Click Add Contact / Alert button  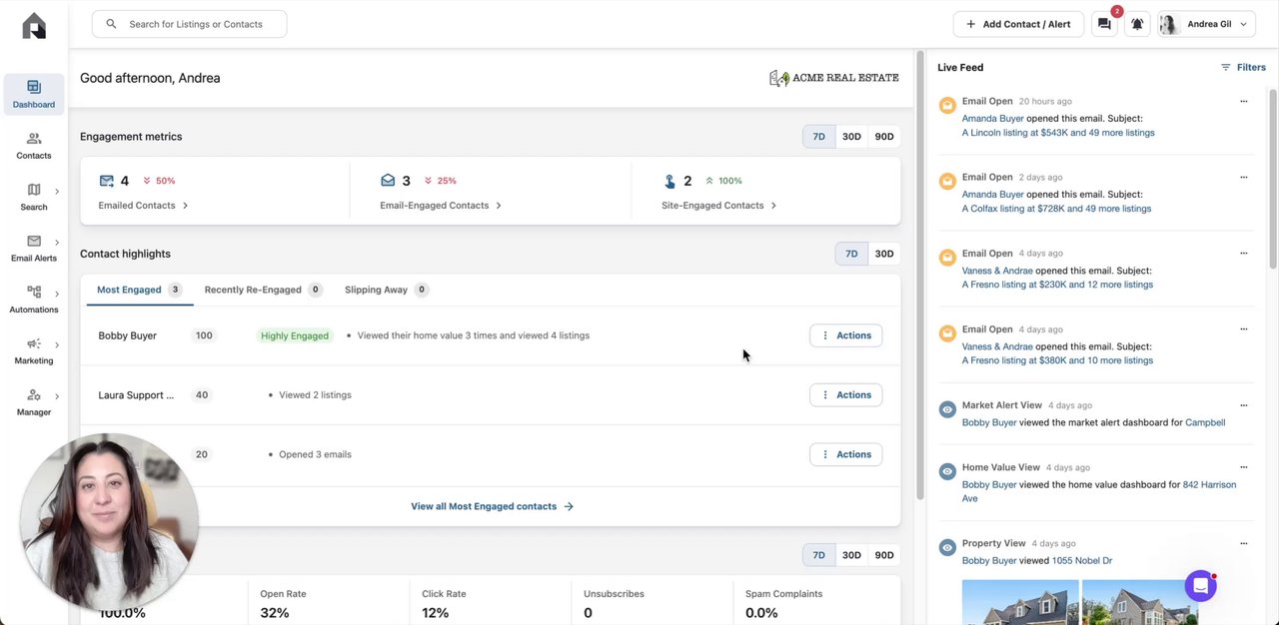click(x=1018, y=24)
